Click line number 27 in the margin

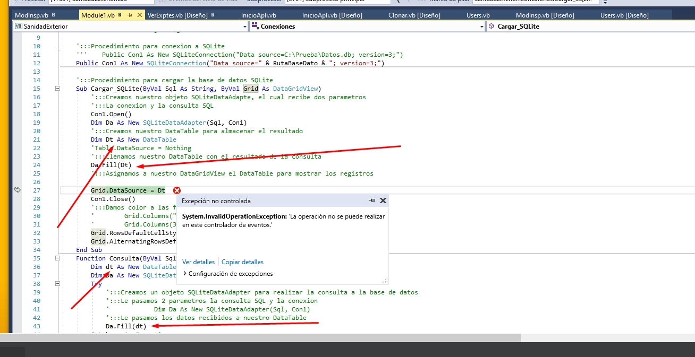tap(36, 190)
